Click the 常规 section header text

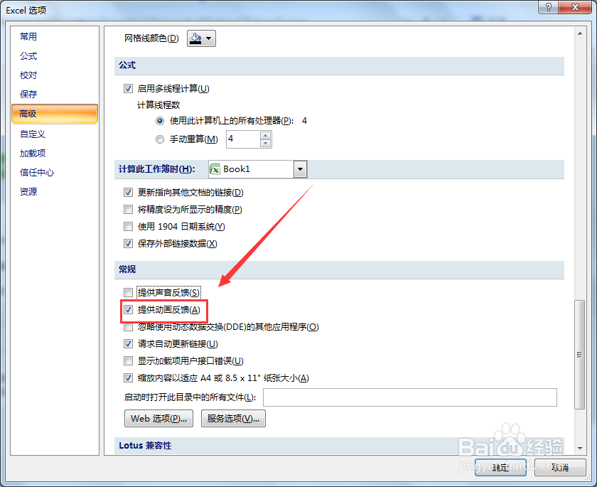pos(127,269)
